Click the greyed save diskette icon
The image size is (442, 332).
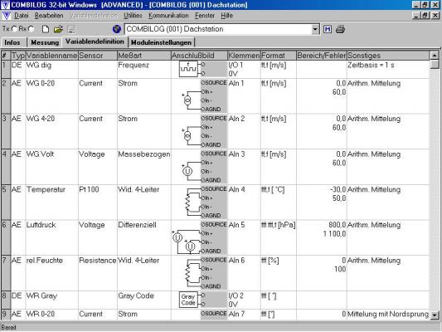pos(70,29)
